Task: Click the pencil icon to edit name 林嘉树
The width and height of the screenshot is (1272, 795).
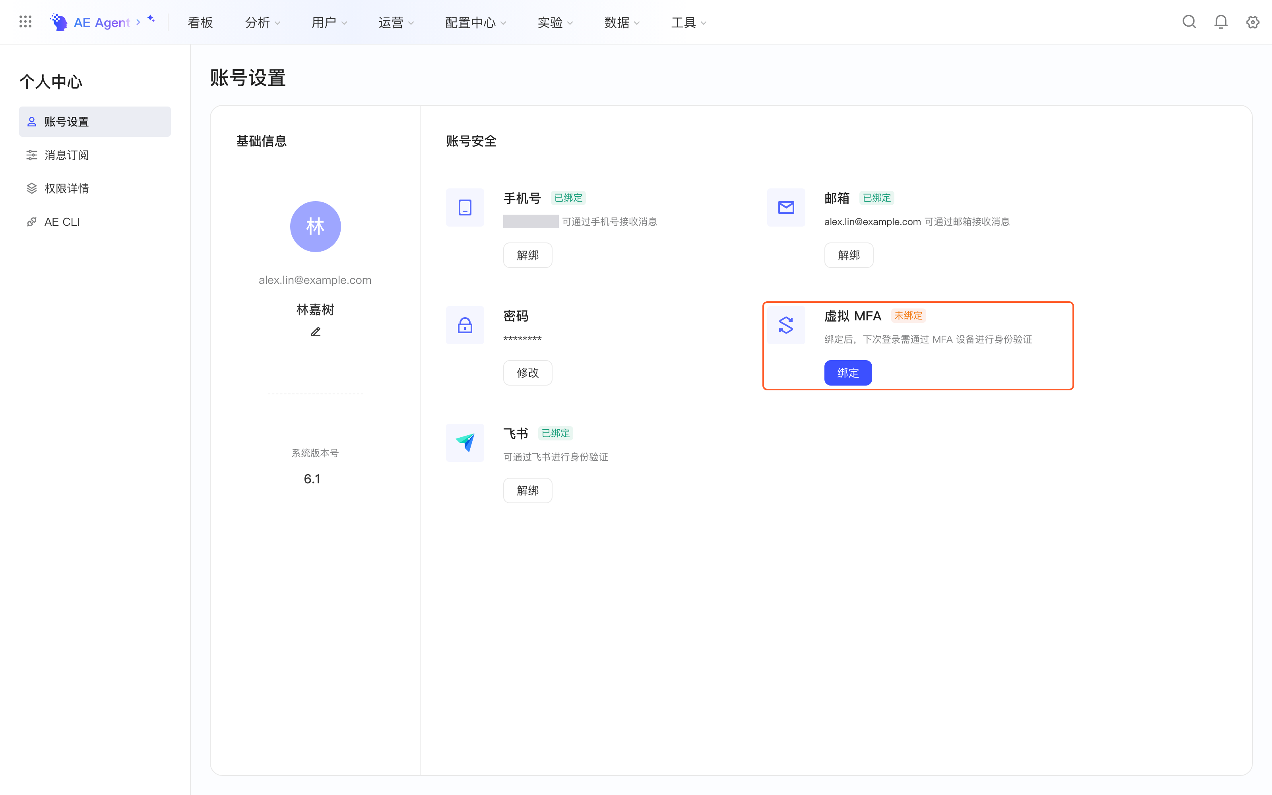Action: [315, 332]
